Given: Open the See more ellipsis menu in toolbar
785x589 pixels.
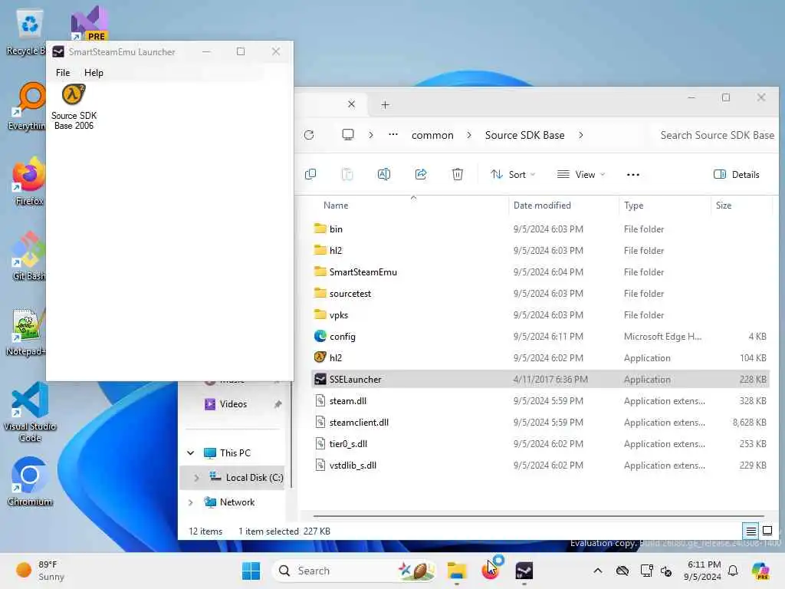Looking at the screenshot, I should [632, 174].
